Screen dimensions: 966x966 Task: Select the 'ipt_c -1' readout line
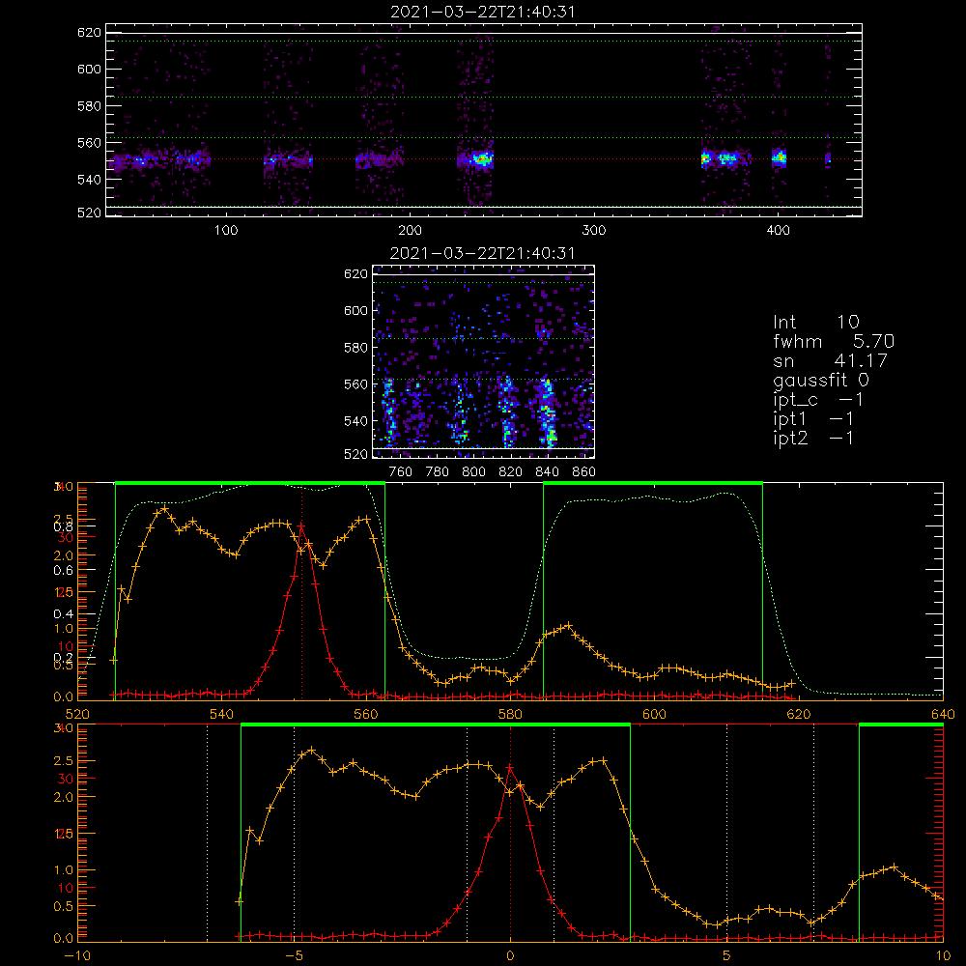[x=818, y=400]
